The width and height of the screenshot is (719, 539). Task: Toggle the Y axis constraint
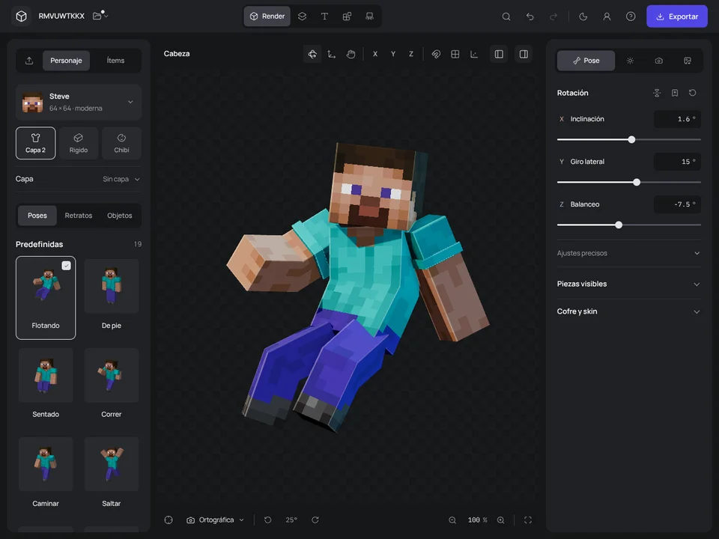393,54
